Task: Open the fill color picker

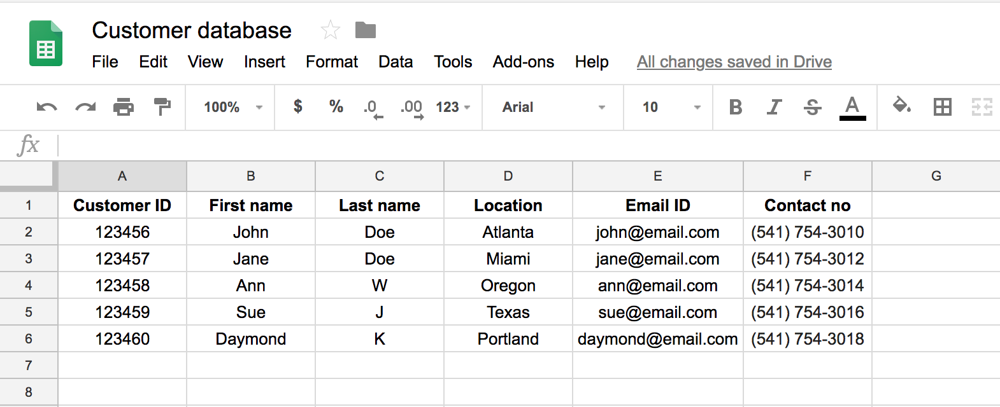Action: tap(901, 106)
